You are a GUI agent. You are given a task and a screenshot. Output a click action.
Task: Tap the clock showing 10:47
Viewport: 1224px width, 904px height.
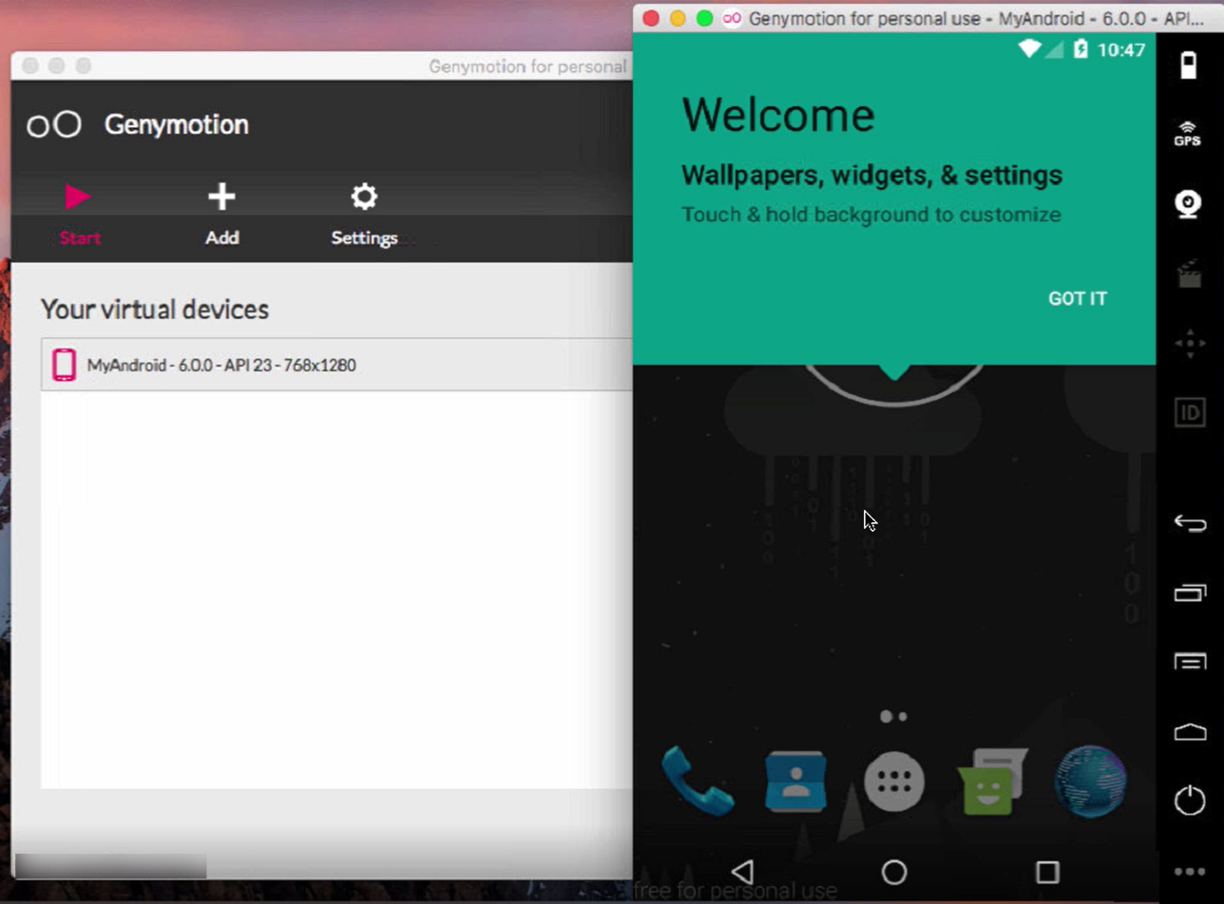(x=1121, y=49)
